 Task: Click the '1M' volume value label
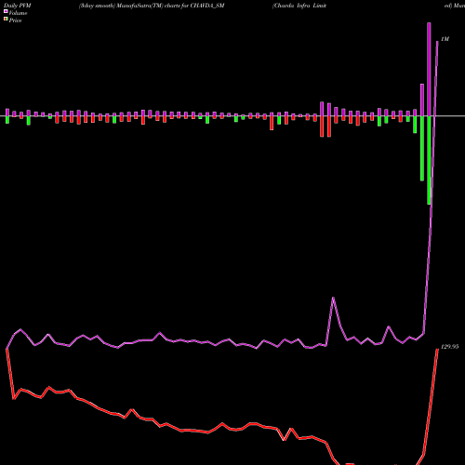[x=445, y=39]
